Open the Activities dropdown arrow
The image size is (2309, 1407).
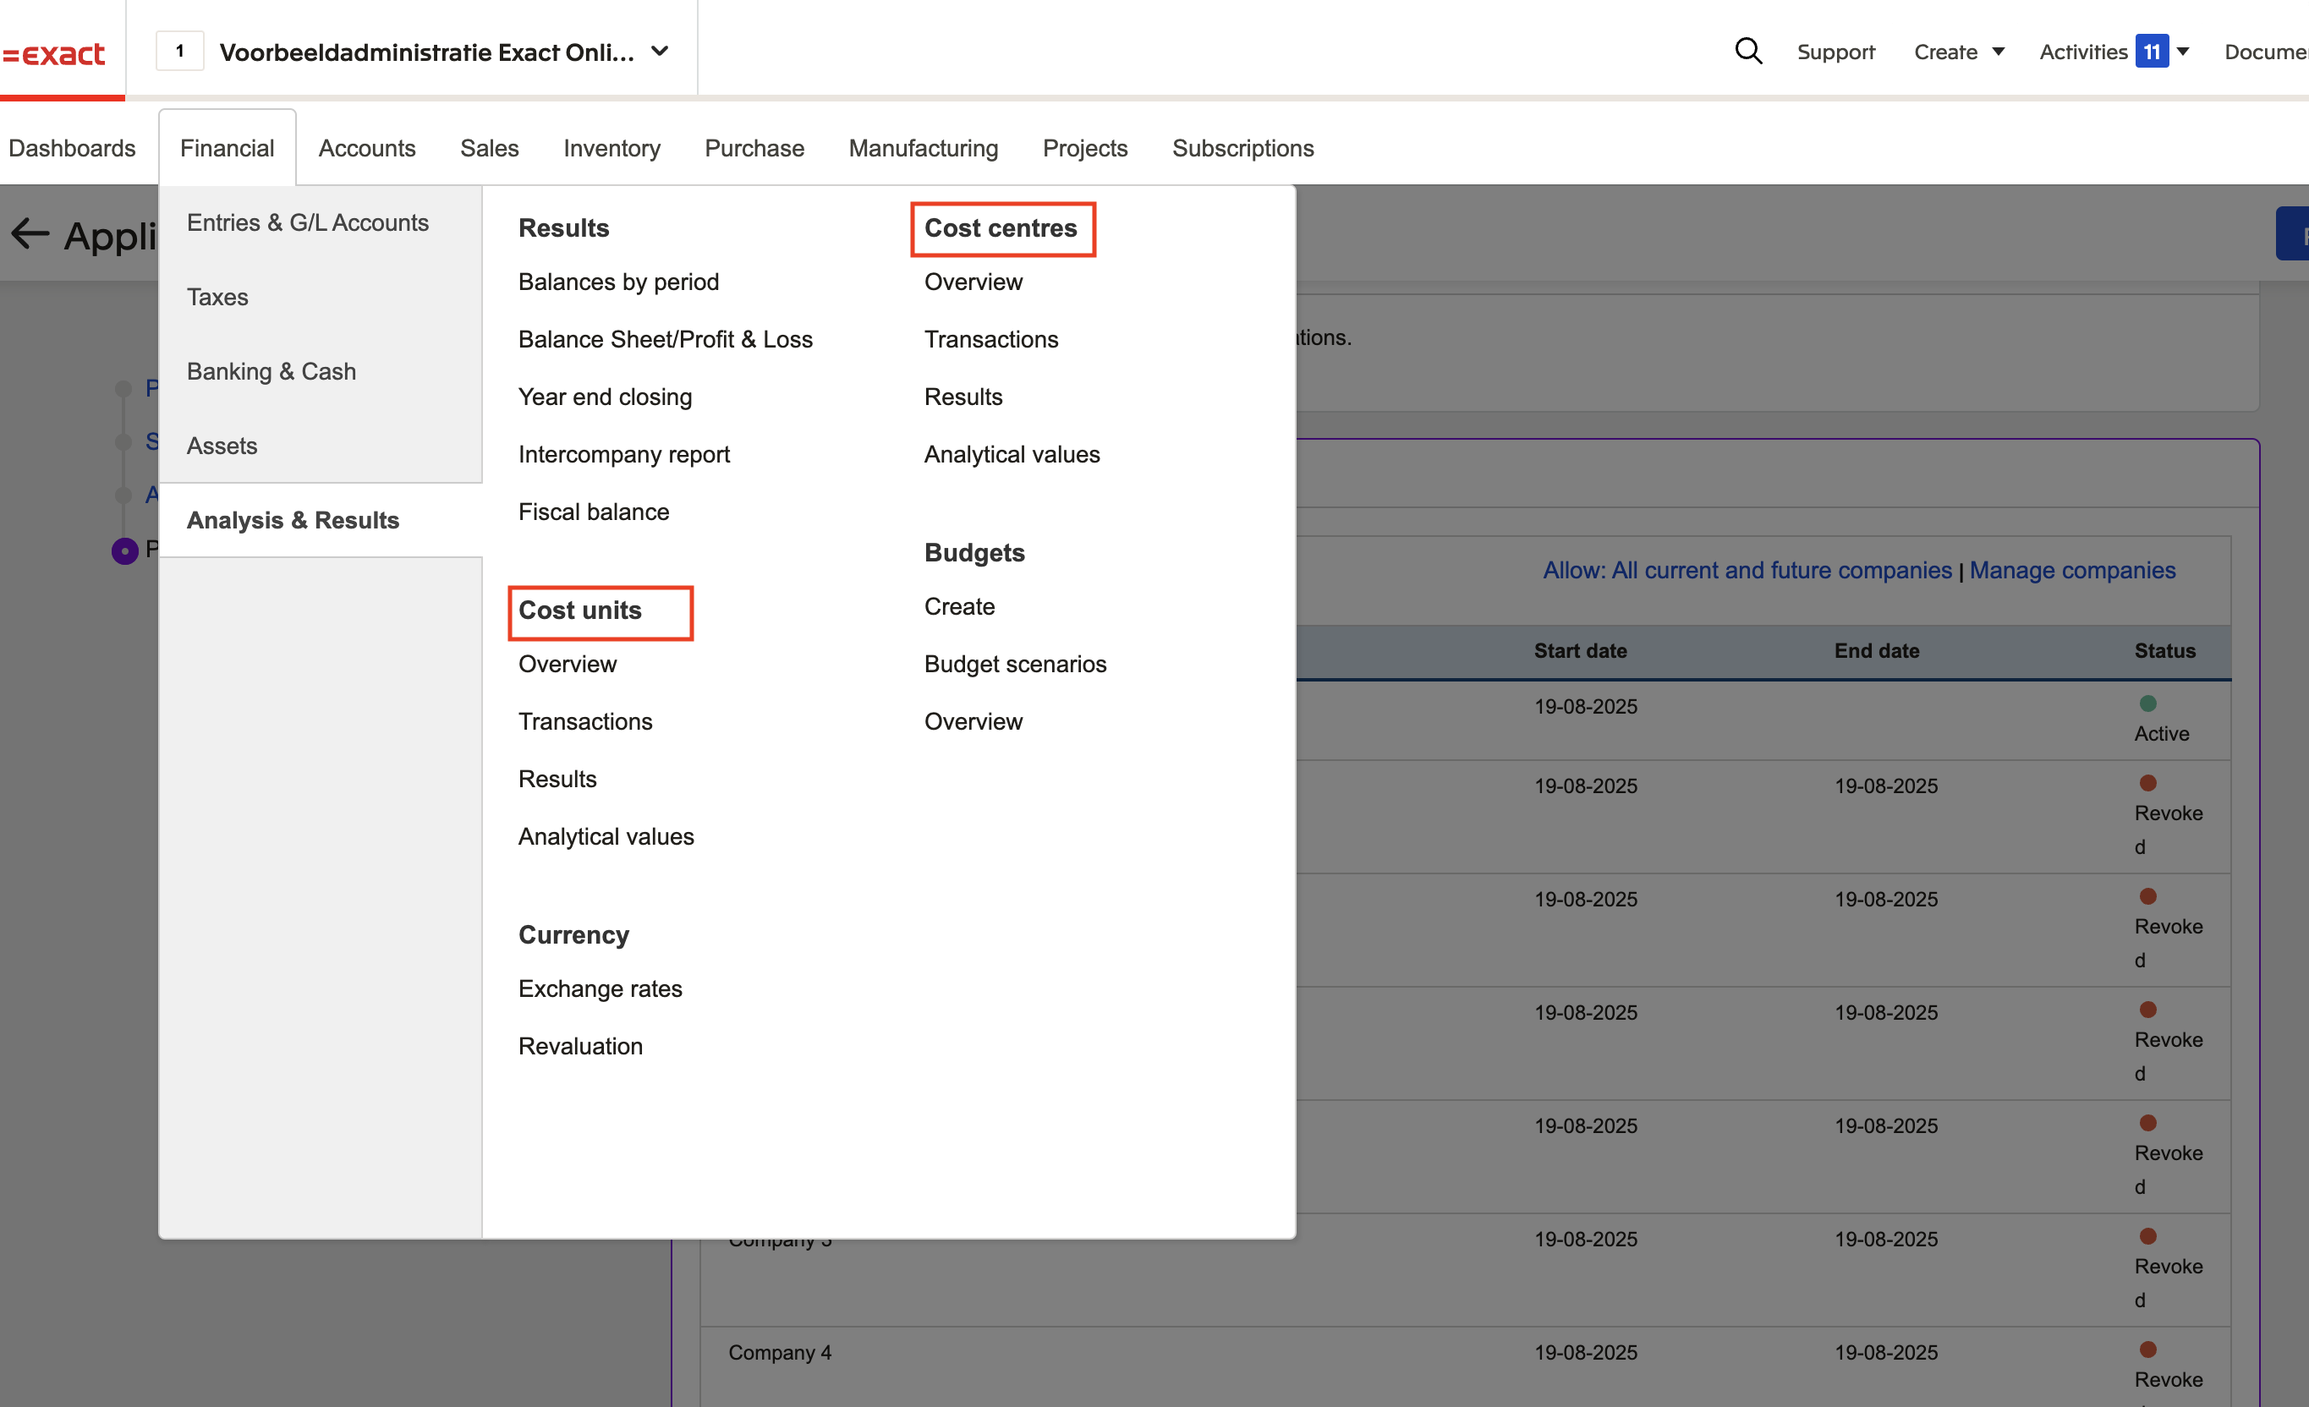(x=2184, y=52)
